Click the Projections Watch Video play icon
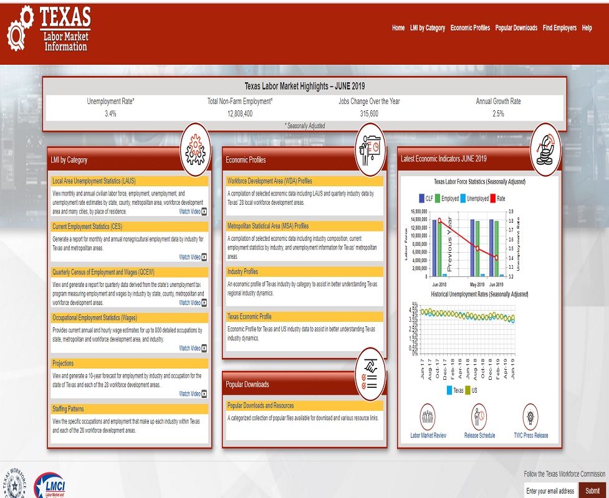This screenshot has height=498, width=609. click(204, 393)
